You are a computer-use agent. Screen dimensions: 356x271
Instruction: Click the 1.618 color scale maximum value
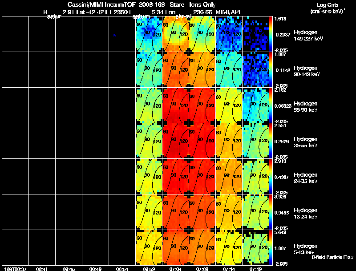pyautogui.click(x=280, y=19)
